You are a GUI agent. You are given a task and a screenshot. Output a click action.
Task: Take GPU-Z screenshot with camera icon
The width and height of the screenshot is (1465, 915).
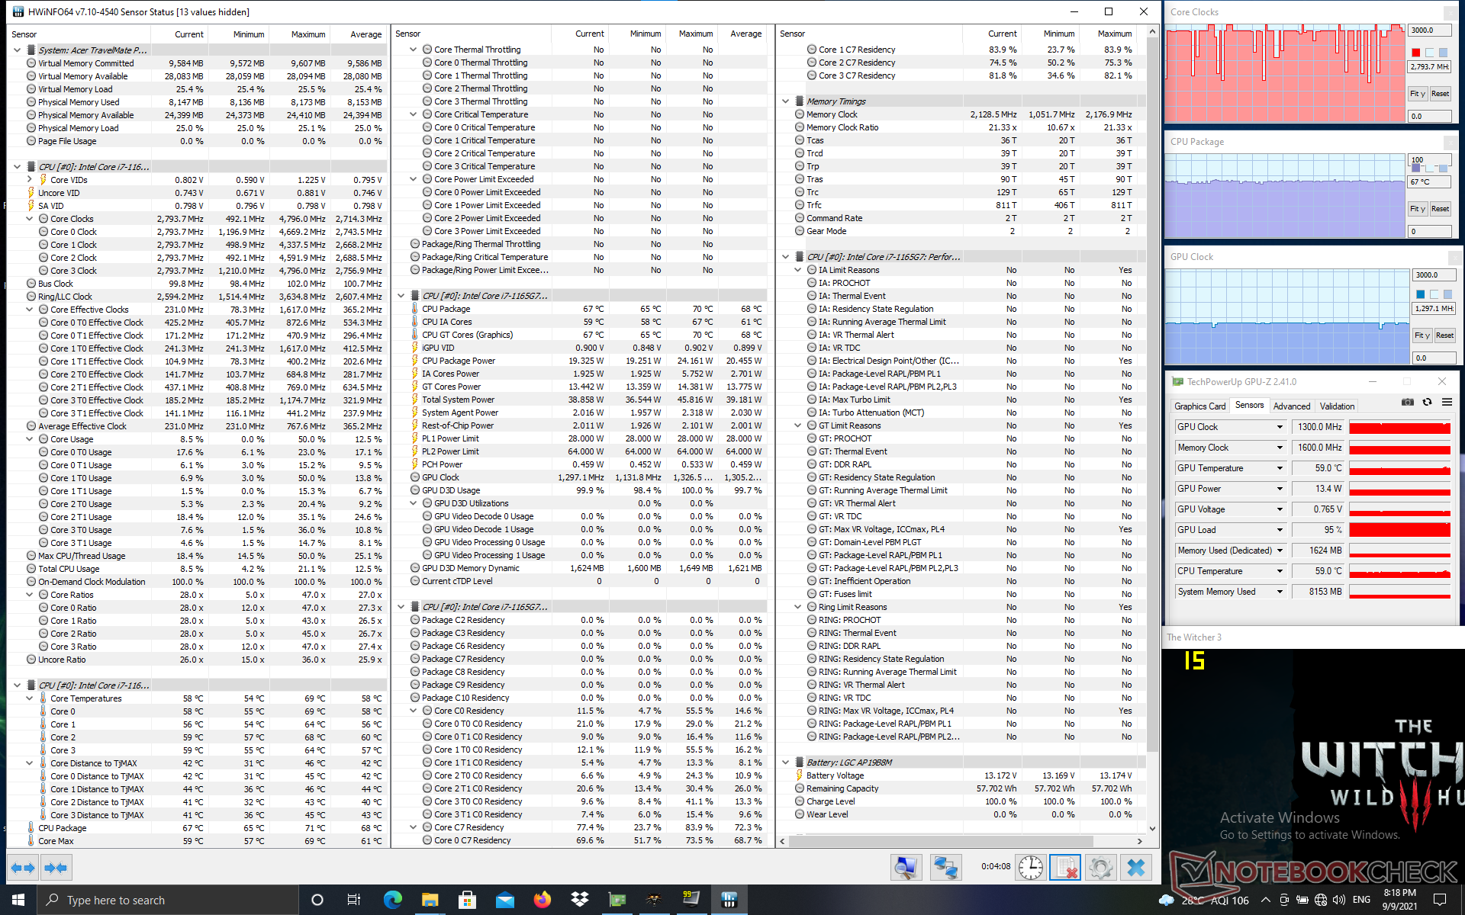pos(1407,403)
